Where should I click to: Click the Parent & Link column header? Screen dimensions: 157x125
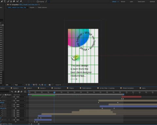click(17, 95)
